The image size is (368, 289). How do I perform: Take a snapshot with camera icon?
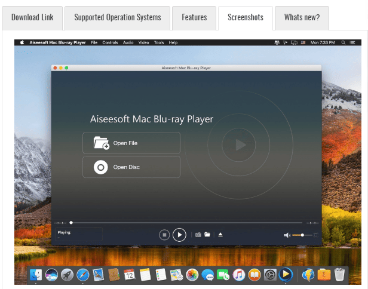(198, 235)
